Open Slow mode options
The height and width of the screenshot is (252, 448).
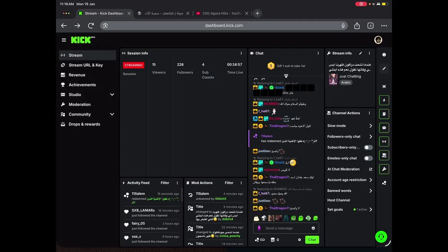pyautogui.click(x=350, y=126)
